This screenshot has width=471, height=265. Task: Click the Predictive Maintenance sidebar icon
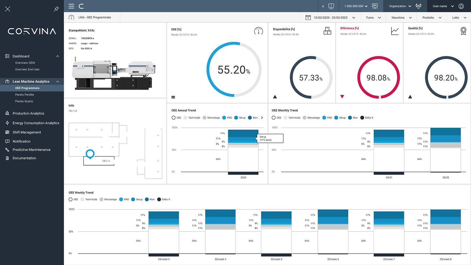click(7, 150)
